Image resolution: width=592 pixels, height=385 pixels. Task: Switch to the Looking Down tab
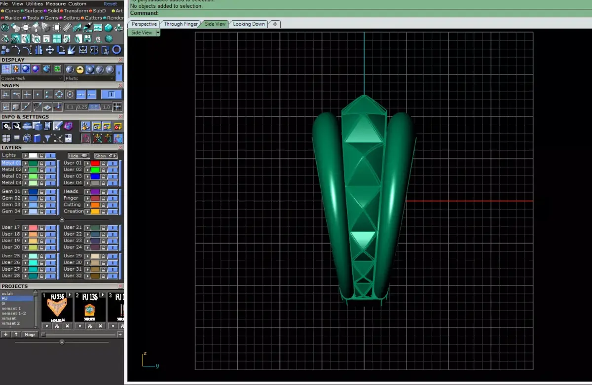[x=249, y=24]
